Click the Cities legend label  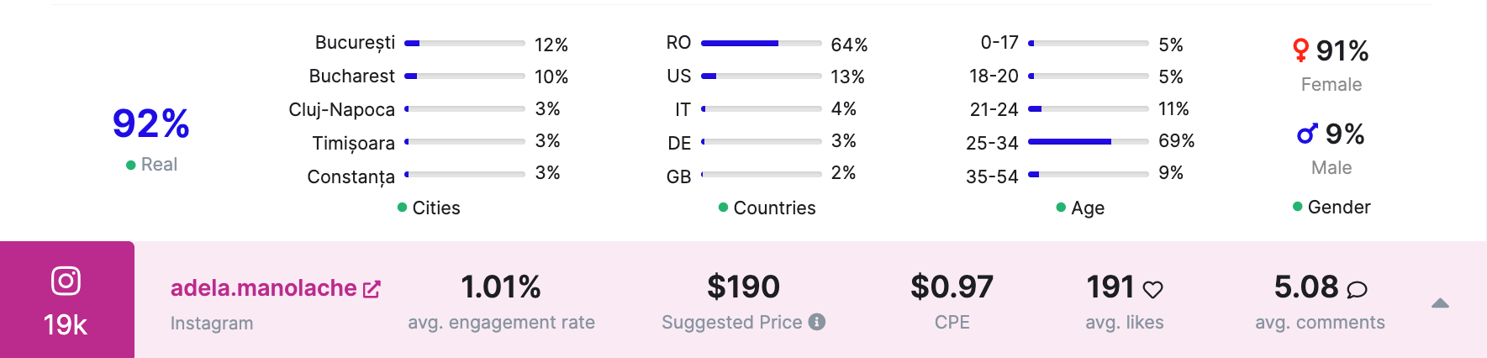tap(435, 208)
